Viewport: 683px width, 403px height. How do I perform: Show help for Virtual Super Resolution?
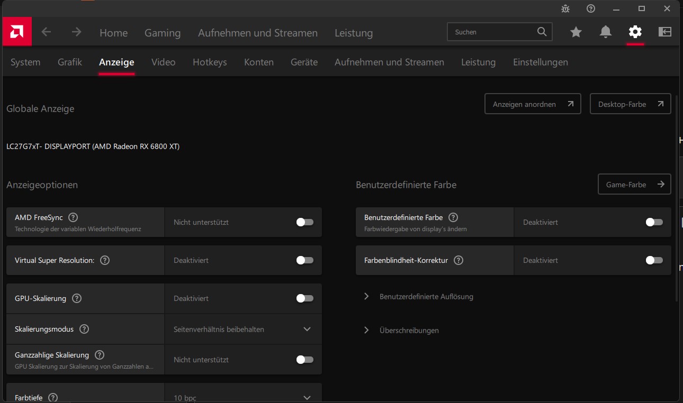point(105,260)
